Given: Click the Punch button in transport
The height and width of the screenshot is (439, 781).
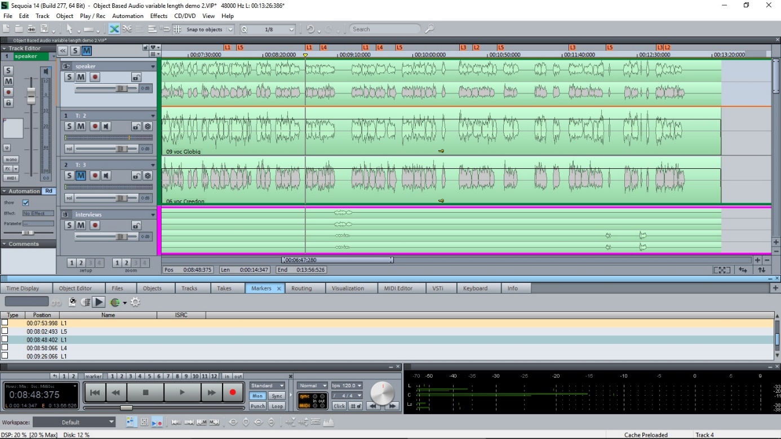Looking at the screenshot, I should click(x=258, y=406).
